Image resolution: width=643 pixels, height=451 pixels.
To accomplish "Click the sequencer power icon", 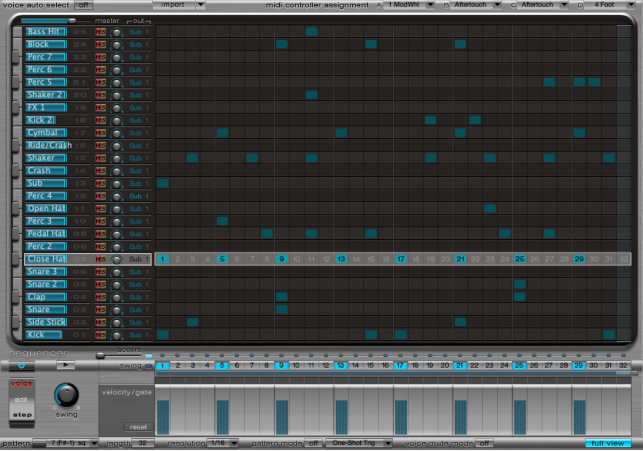I will pos(21,365).
